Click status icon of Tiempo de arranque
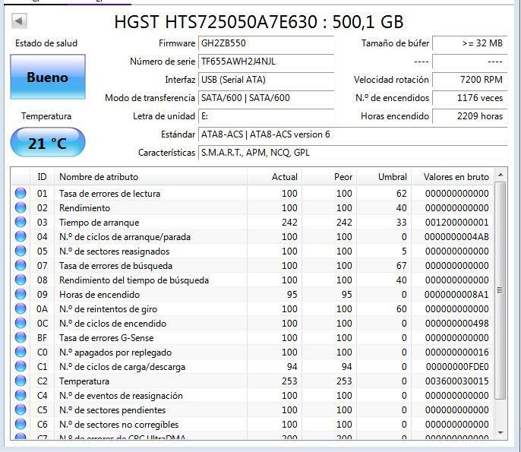Viewport: 521px width, 452px height. [x=21, y=222]
